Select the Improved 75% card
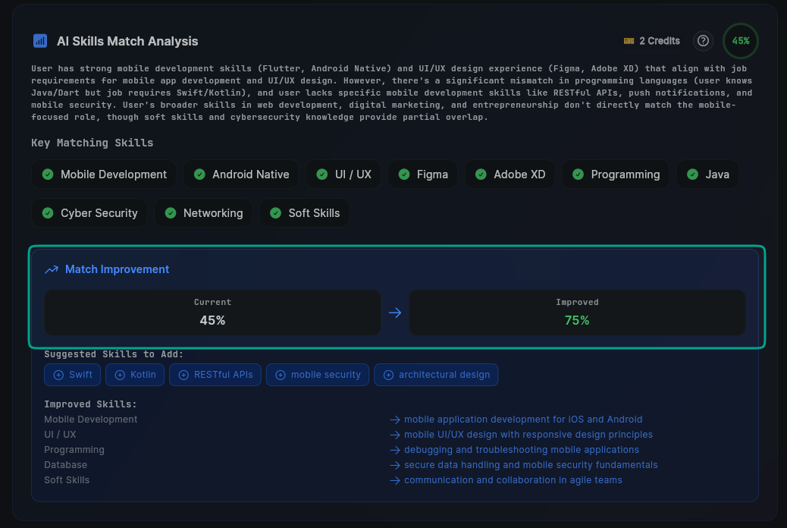This screenshot has height=528, width=787. pyautogui.click(x=577, y=313)
